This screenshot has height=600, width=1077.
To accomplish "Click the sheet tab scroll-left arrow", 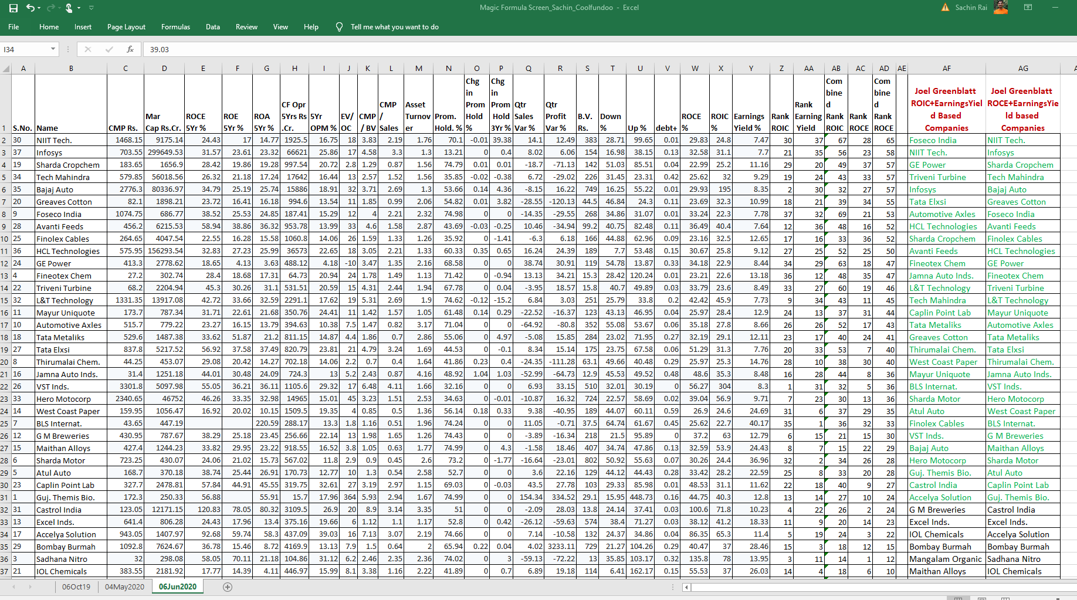I will tap(13, 587).
